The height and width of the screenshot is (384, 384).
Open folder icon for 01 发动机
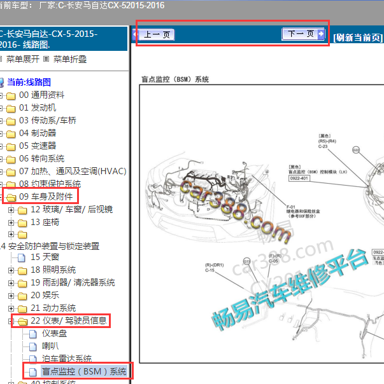click(x=11, y=108)
